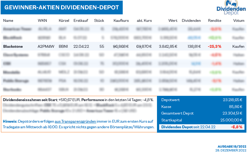The height and width of the screenshot is (152, 247).
Task: Select the Kürzel column header
Action: tap(64, 21)
